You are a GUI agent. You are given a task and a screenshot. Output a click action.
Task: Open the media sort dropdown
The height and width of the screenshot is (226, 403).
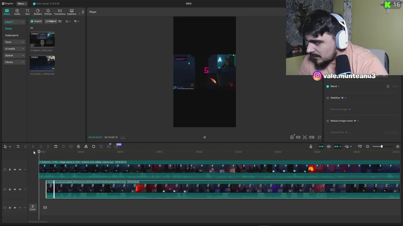point(68,21)
